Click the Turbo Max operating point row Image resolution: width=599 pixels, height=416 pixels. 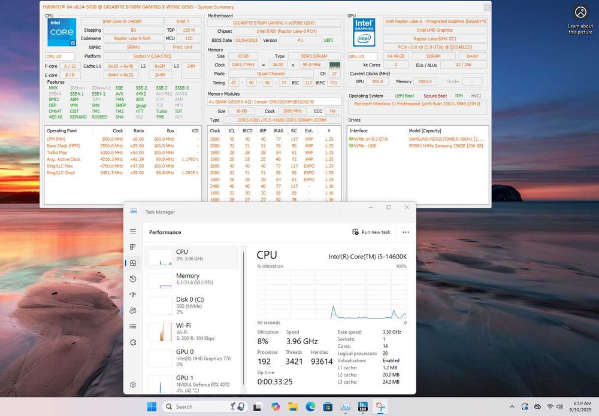(123, 153)
